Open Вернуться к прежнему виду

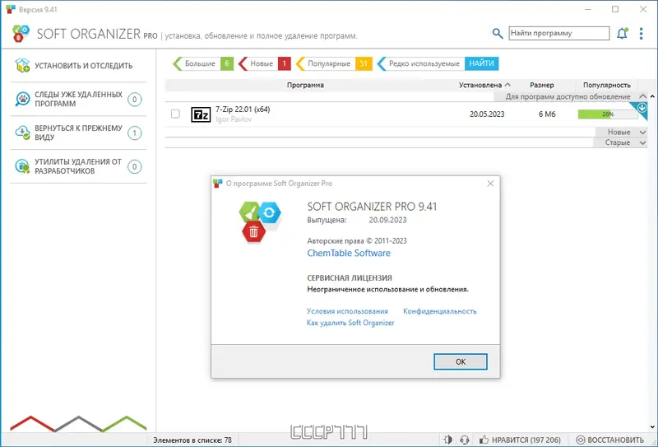click(x=78, y=133)
